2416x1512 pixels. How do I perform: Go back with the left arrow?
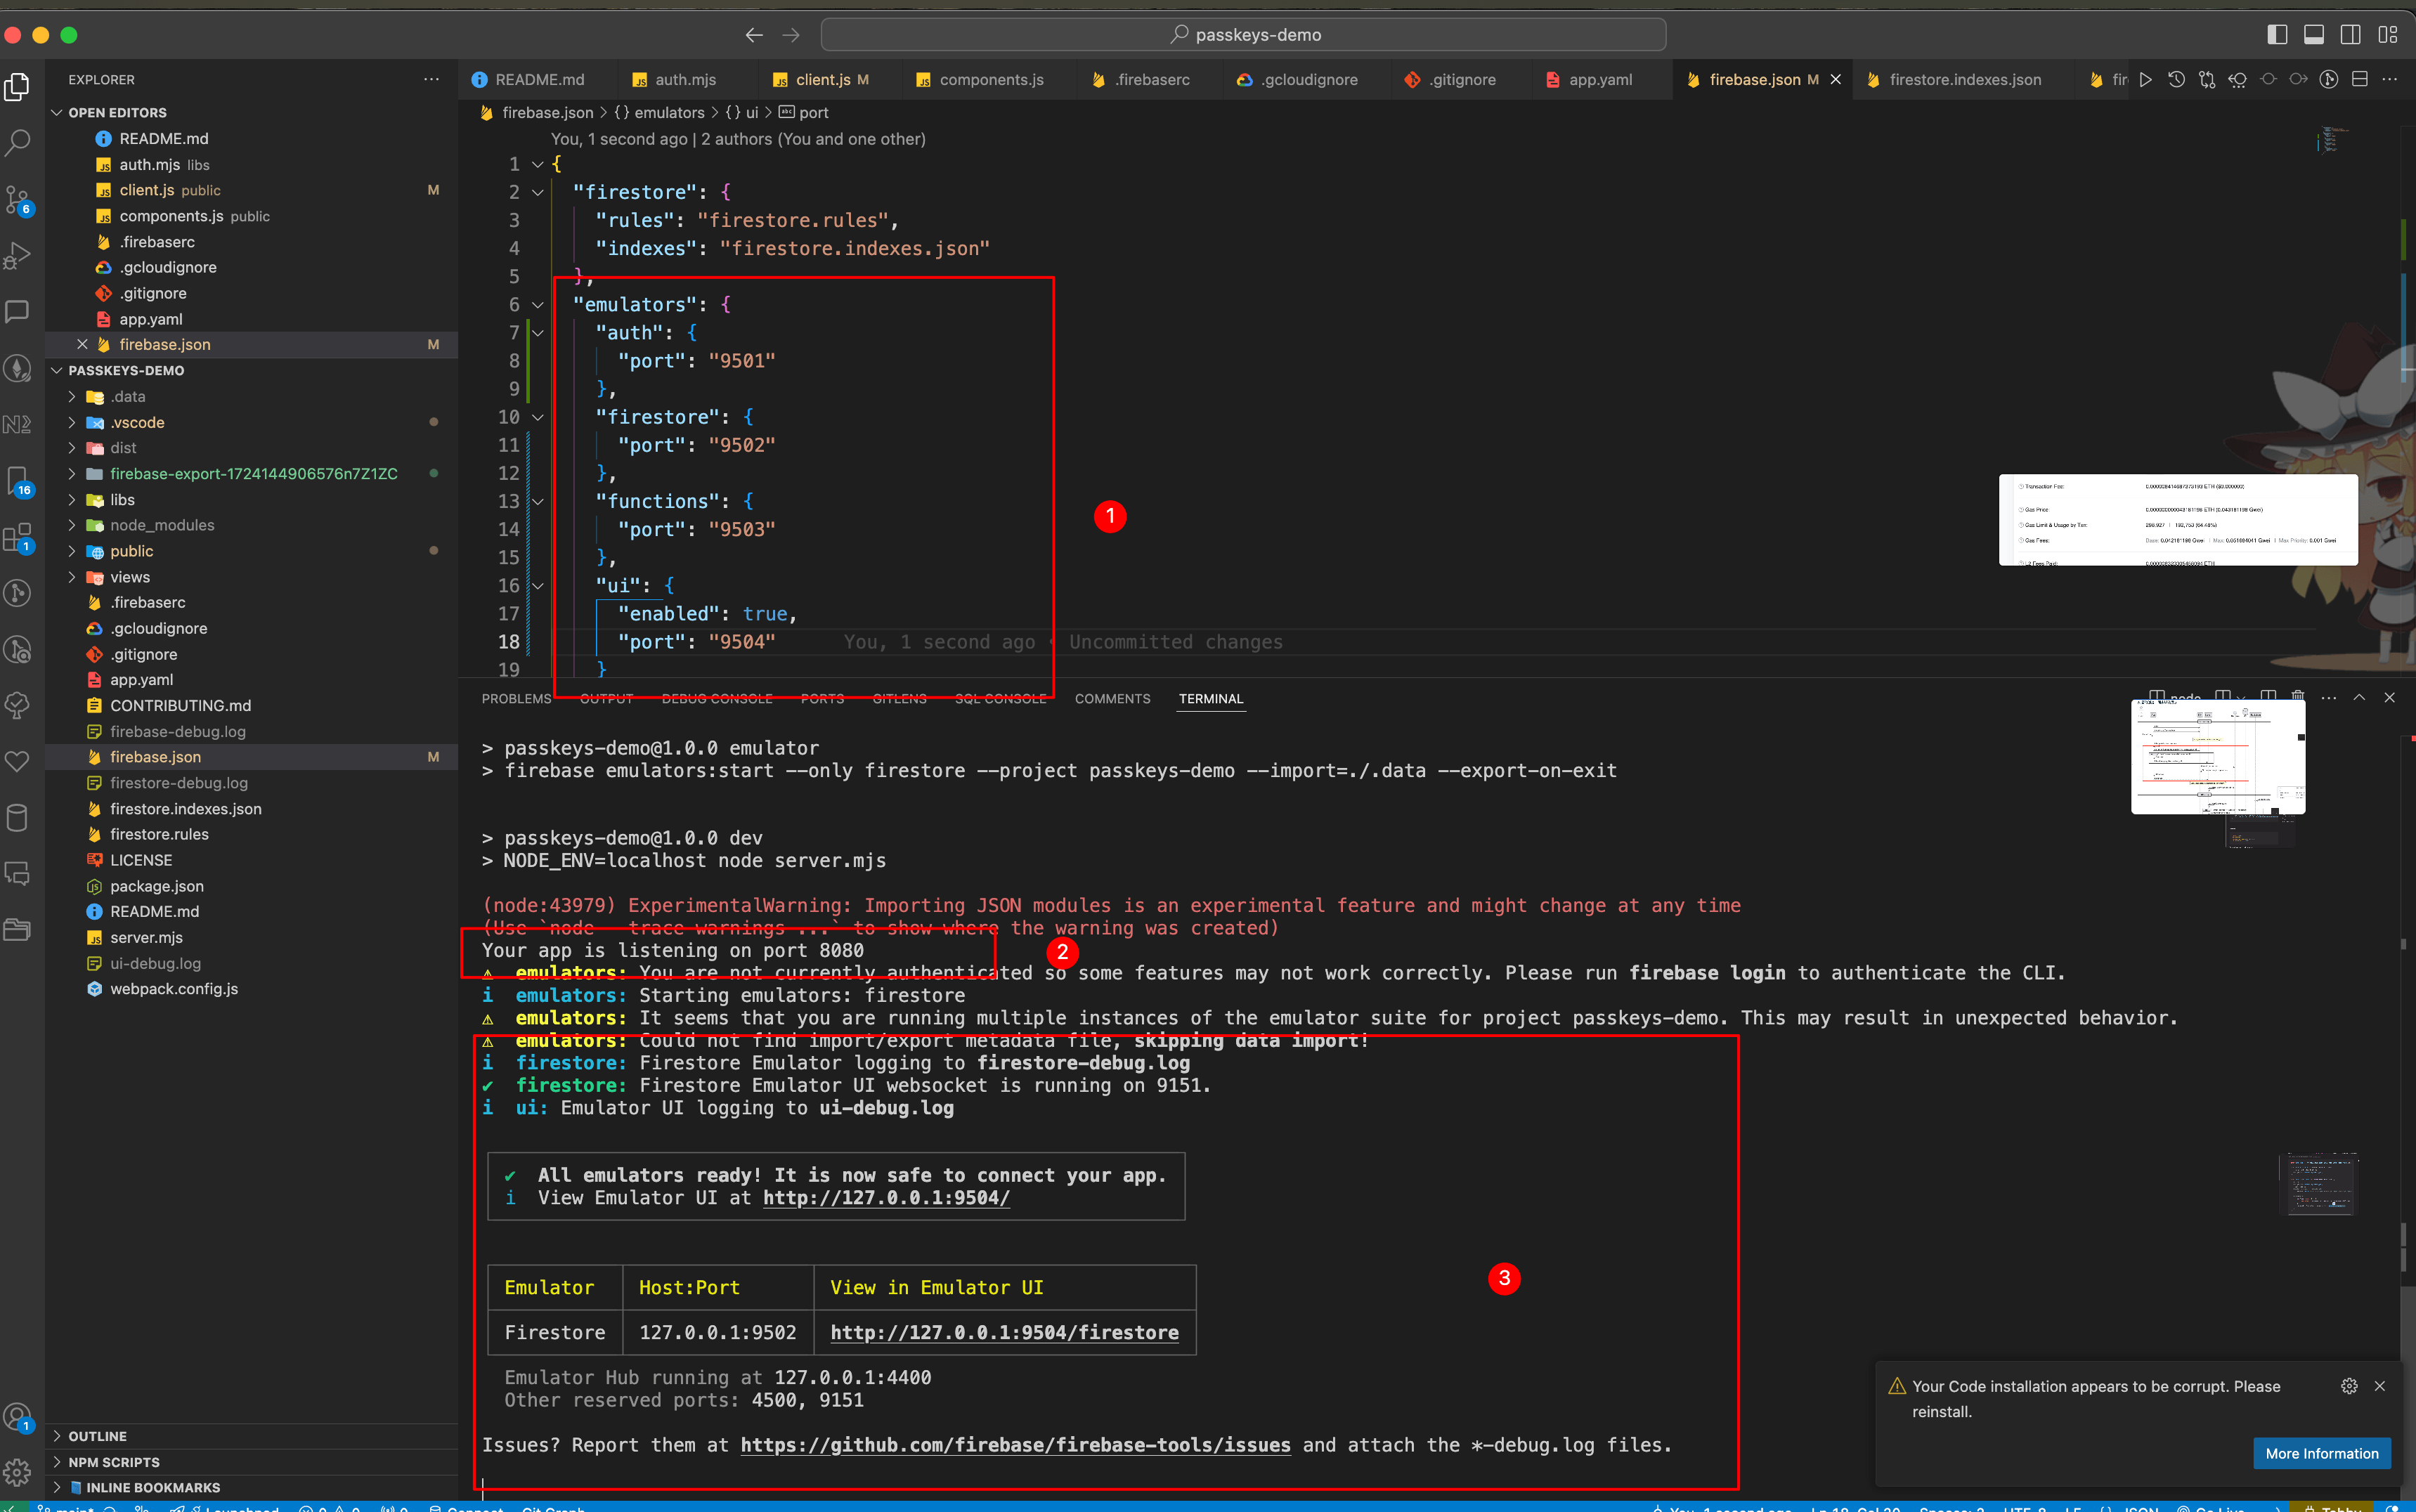[x=754, y=35]
